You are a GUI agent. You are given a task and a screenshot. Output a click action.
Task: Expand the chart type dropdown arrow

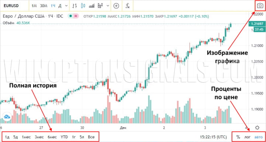click(108, 6)
